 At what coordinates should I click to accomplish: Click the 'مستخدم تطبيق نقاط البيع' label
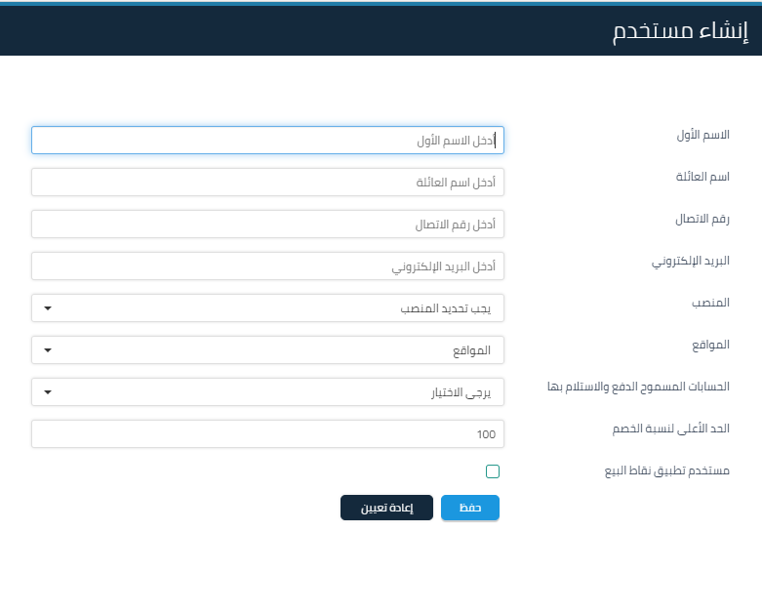coord(666,470)
